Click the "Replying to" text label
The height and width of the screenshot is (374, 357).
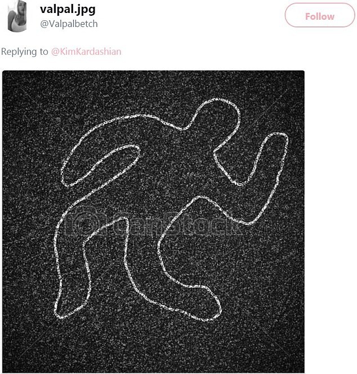(25, 51)
